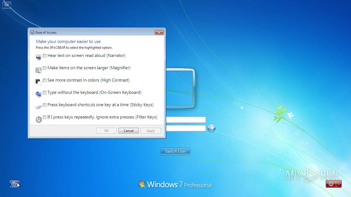Click the password input field
The width and height of the screenshot is (351, 197).
pyautogui.click(x=186, y=128)
